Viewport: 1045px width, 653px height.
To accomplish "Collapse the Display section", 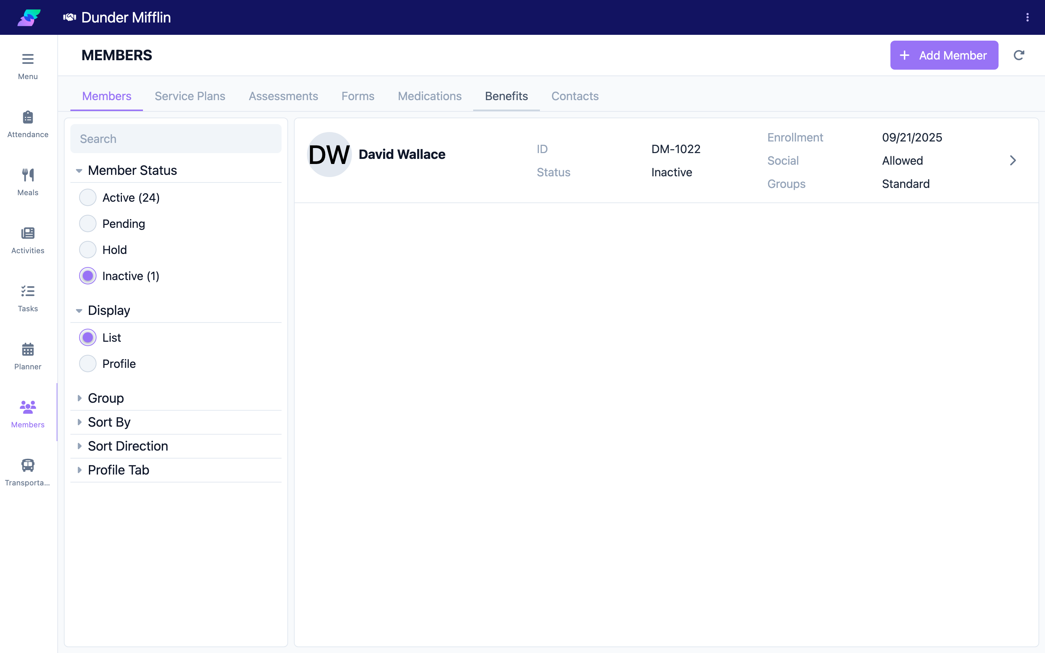I will pyautogui.click(x=176, y=311).
